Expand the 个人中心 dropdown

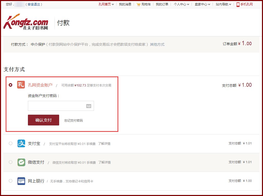(181, 4)
